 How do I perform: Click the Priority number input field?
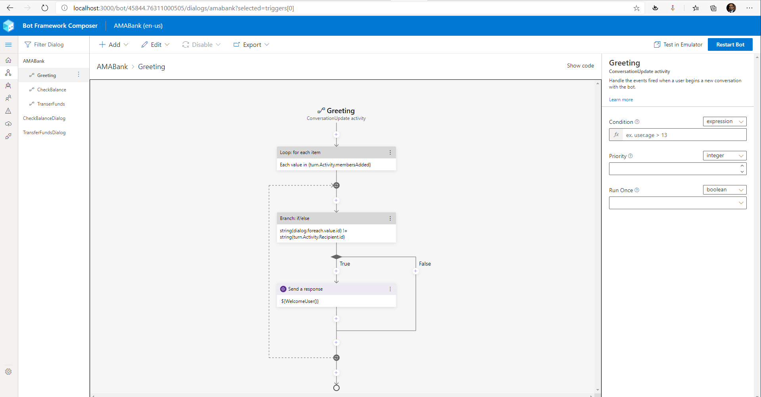674,169
